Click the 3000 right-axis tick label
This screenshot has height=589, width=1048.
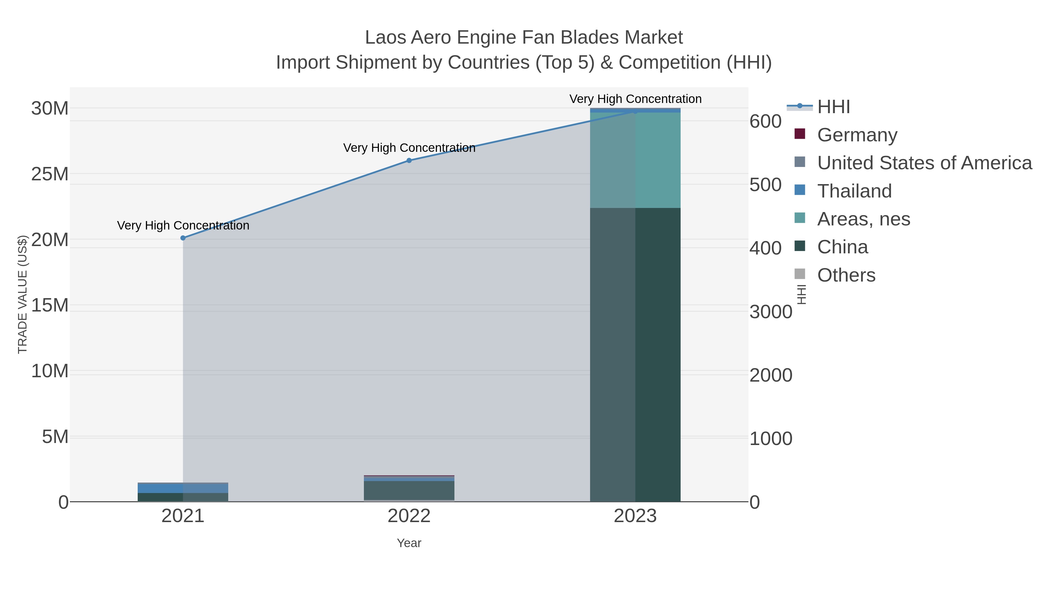[771, 312]
